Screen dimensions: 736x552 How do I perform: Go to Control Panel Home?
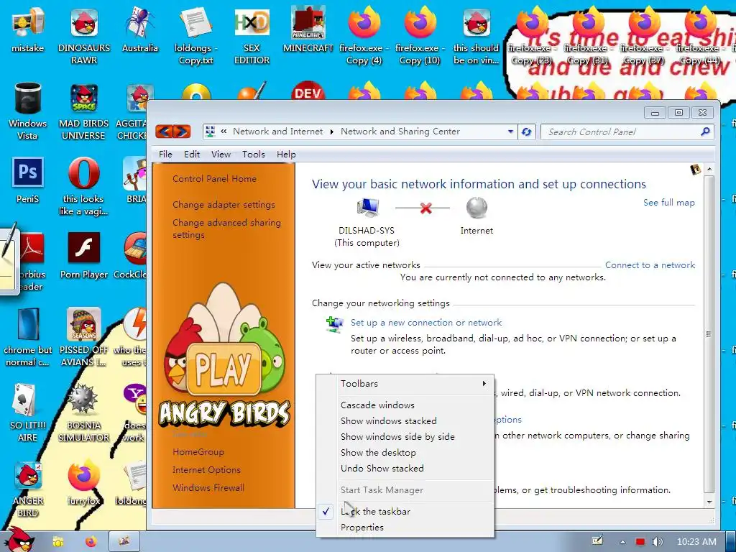[214, 179]
